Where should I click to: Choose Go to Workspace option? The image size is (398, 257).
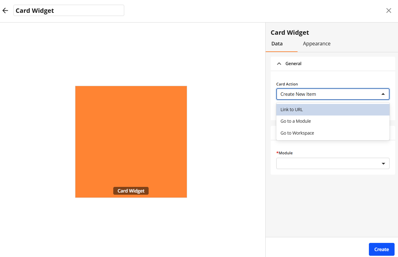tap(333, 133)
